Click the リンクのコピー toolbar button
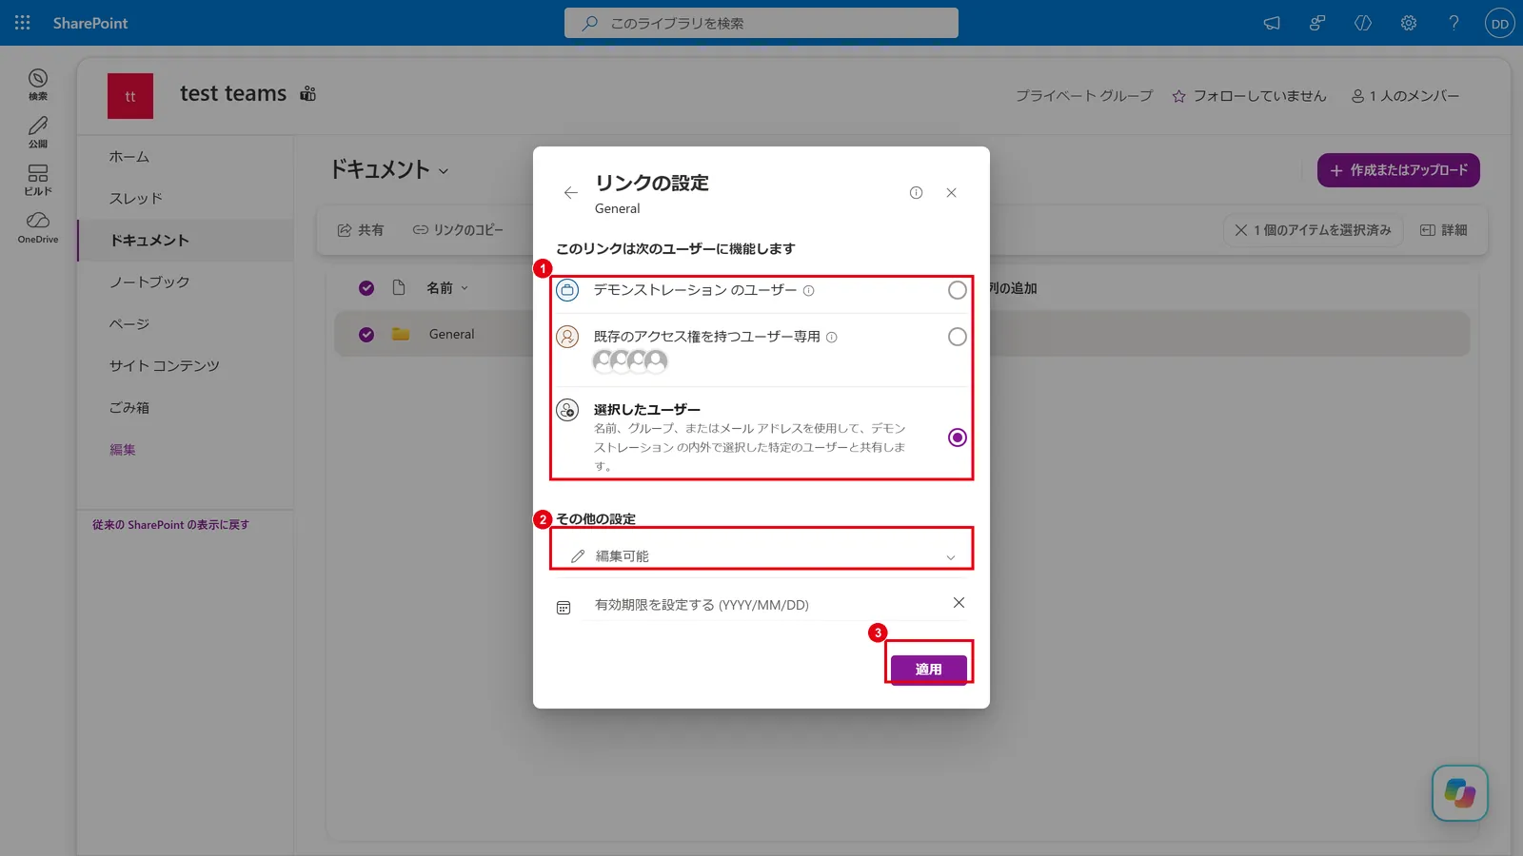 point(458,230)
